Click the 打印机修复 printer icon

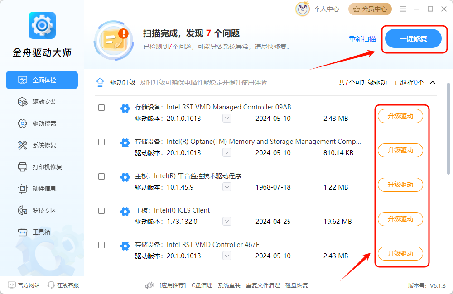(x=23, y=167)
